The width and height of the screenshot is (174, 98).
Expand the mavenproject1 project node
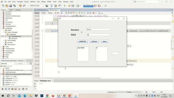coord(1,48)
